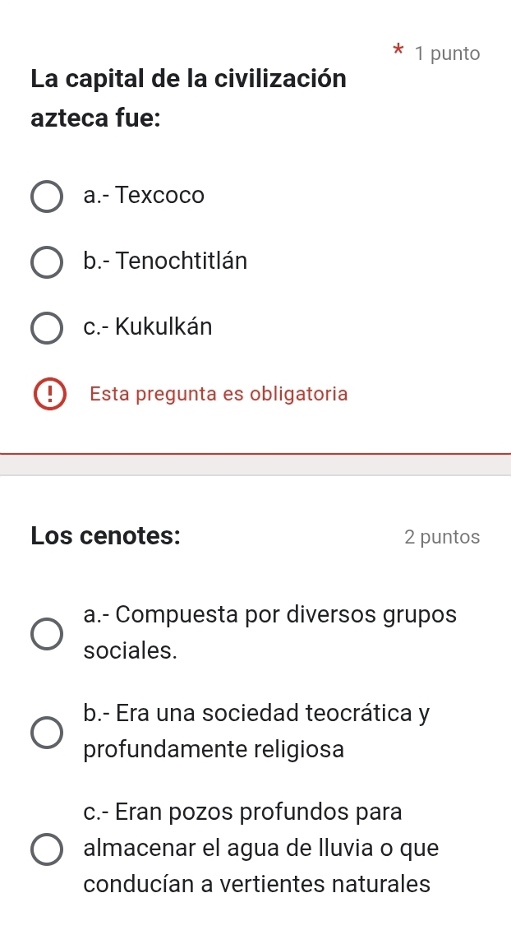Click the 'a.- Texcoco' answer text
511x930 pixels.
[x=144, y=196]
